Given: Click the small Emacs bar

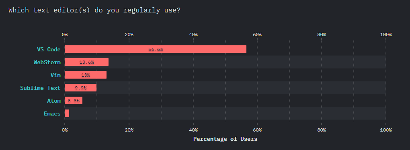Looking at the screenshot, I should coord(67,114).
